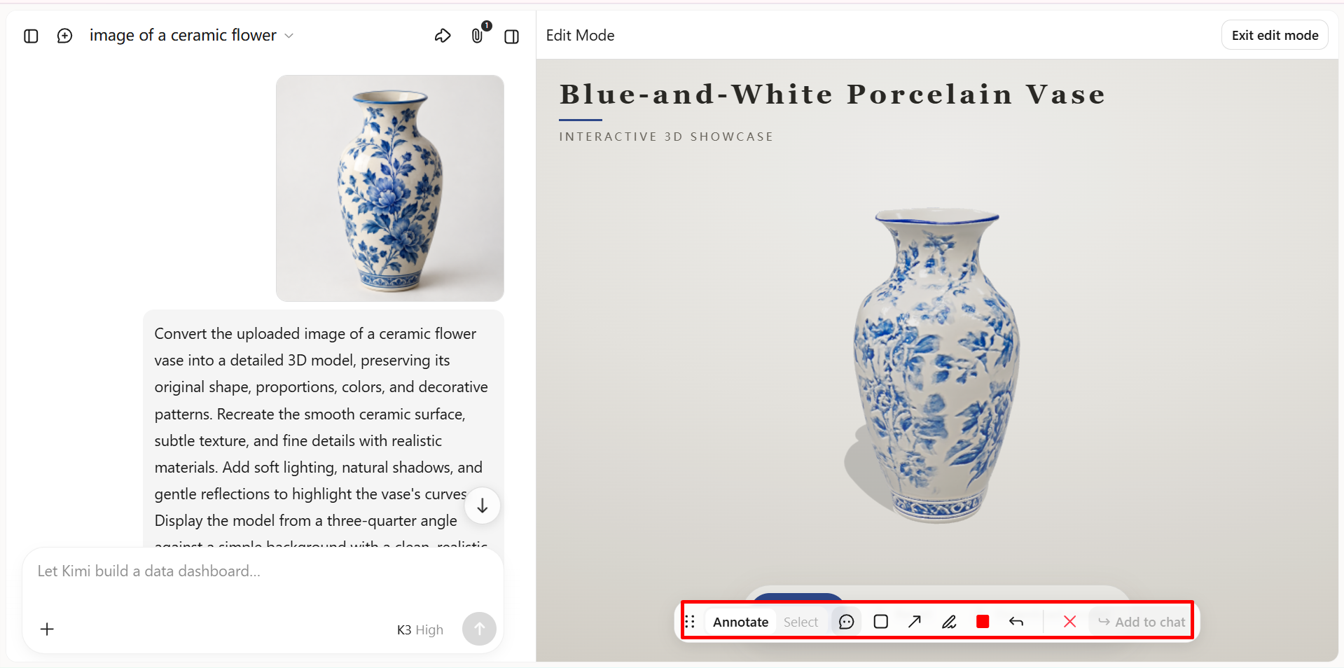Viewport: 1344px width, 668px height.
Task: Click the 'Edit Mode' label
Action: [580, 35]
